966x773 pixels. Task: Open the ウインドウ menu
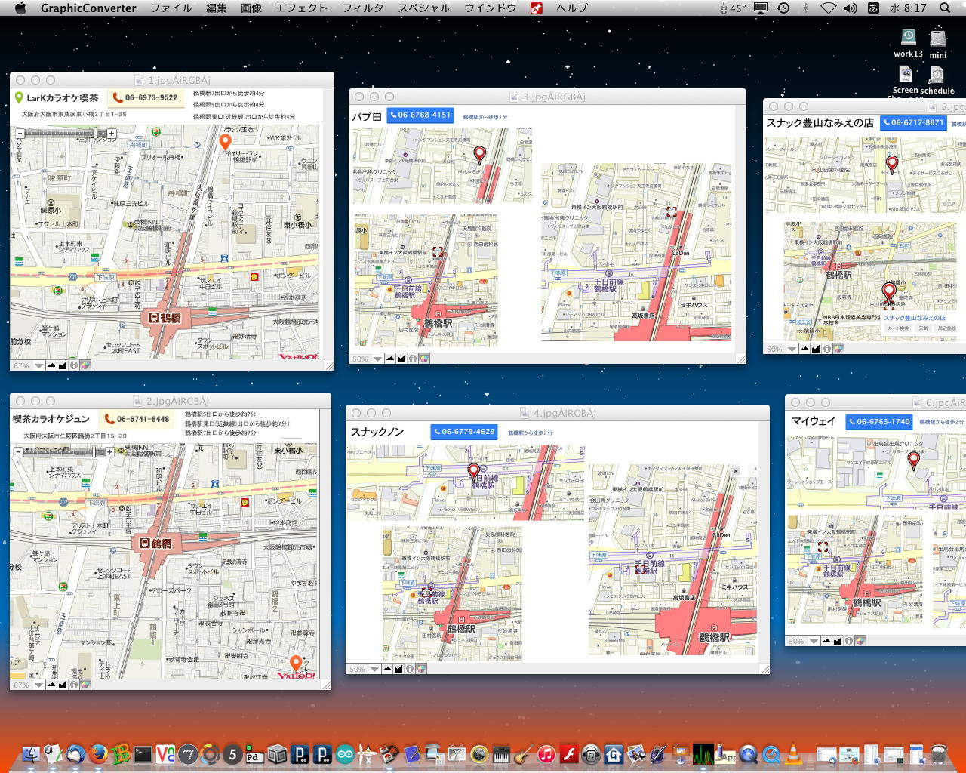[491, 8]
